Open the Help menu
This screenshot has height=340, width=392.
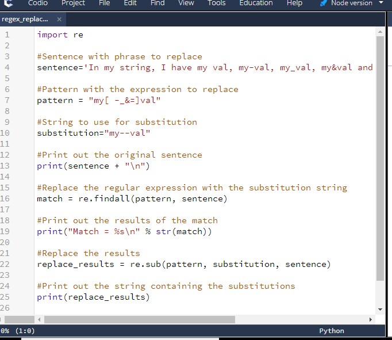coord(294,3)
